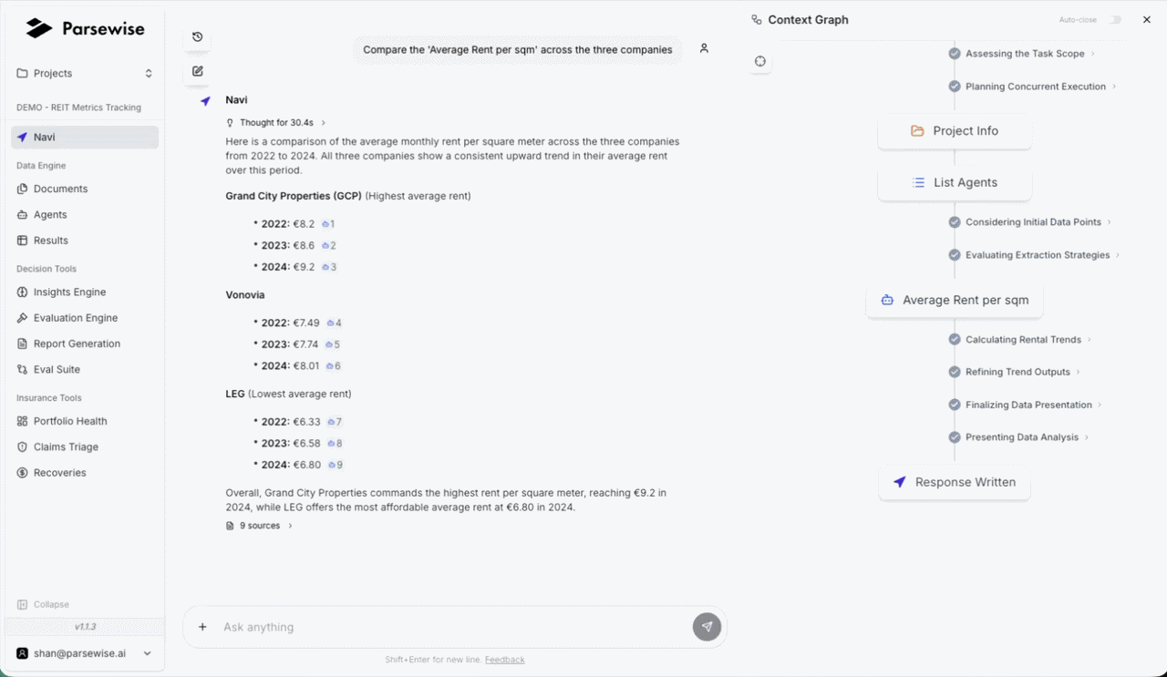Open citation 7 beside LEG 2022 rent
This screenshot has height=677, width=1167.
click(x=335, y=422)
